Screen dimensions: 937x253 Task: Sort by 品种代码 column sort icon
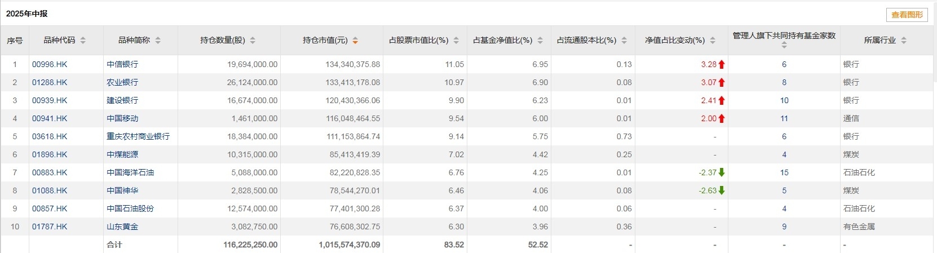click(83, 41)
